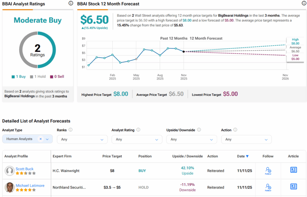
Task: Open Michael Latimore's analyst profile
Action: tap(30, 185)
